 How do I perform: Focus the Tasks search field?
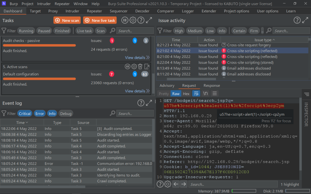[135, 31]
